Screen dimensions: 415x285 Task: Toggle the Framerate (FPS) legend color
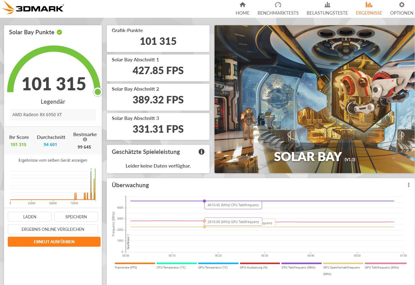tap(135, 264)
